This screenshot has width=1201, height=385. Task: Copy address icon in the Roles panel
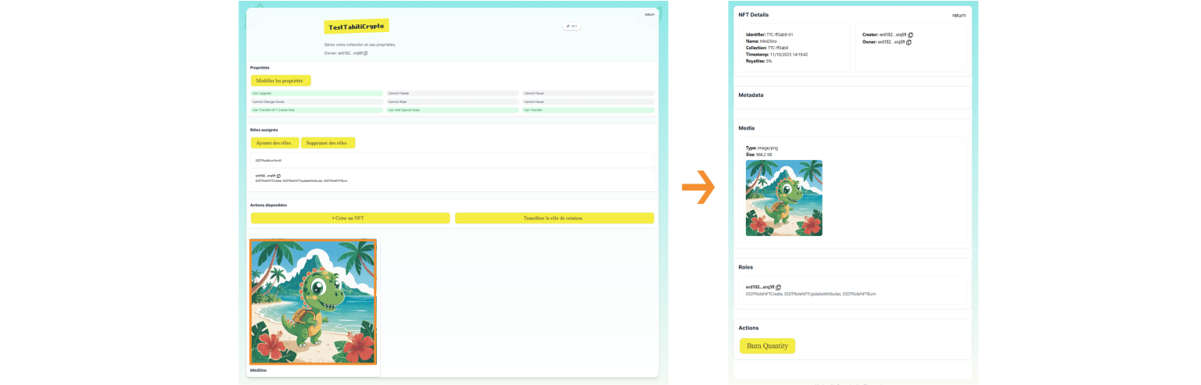778,287
